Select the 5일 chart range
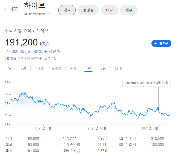 (23, 68)
